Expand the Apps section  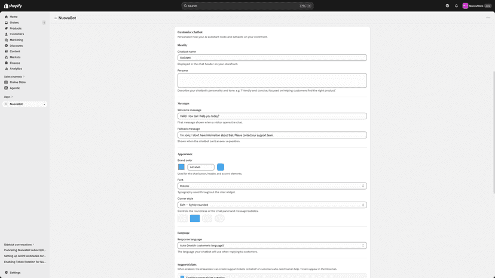[x=8, y=97]
